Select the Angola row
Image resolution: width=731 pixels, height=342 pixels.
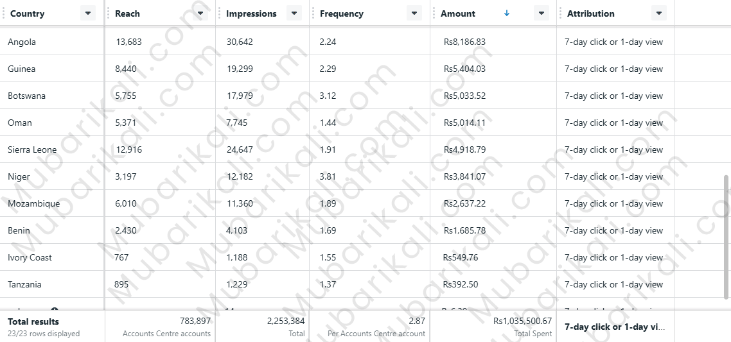pyautogui.click(x=22, y=42)
